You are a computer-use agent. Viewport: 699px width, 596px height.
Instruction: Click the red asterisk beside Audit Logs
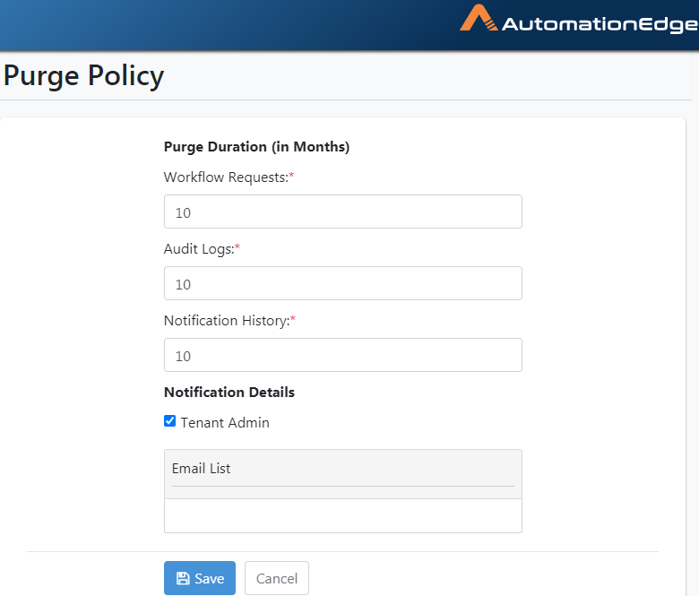click(237, 246)
